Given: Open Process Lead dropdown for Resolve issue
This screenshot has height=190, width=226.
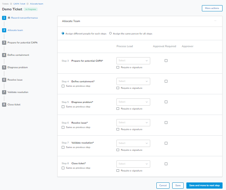Looking at the screenshot, I should coord(133,123).
